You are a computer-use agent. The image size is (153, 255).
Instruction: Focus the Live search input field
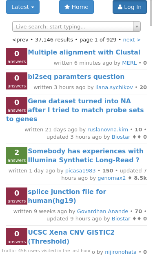click(73, 26)
